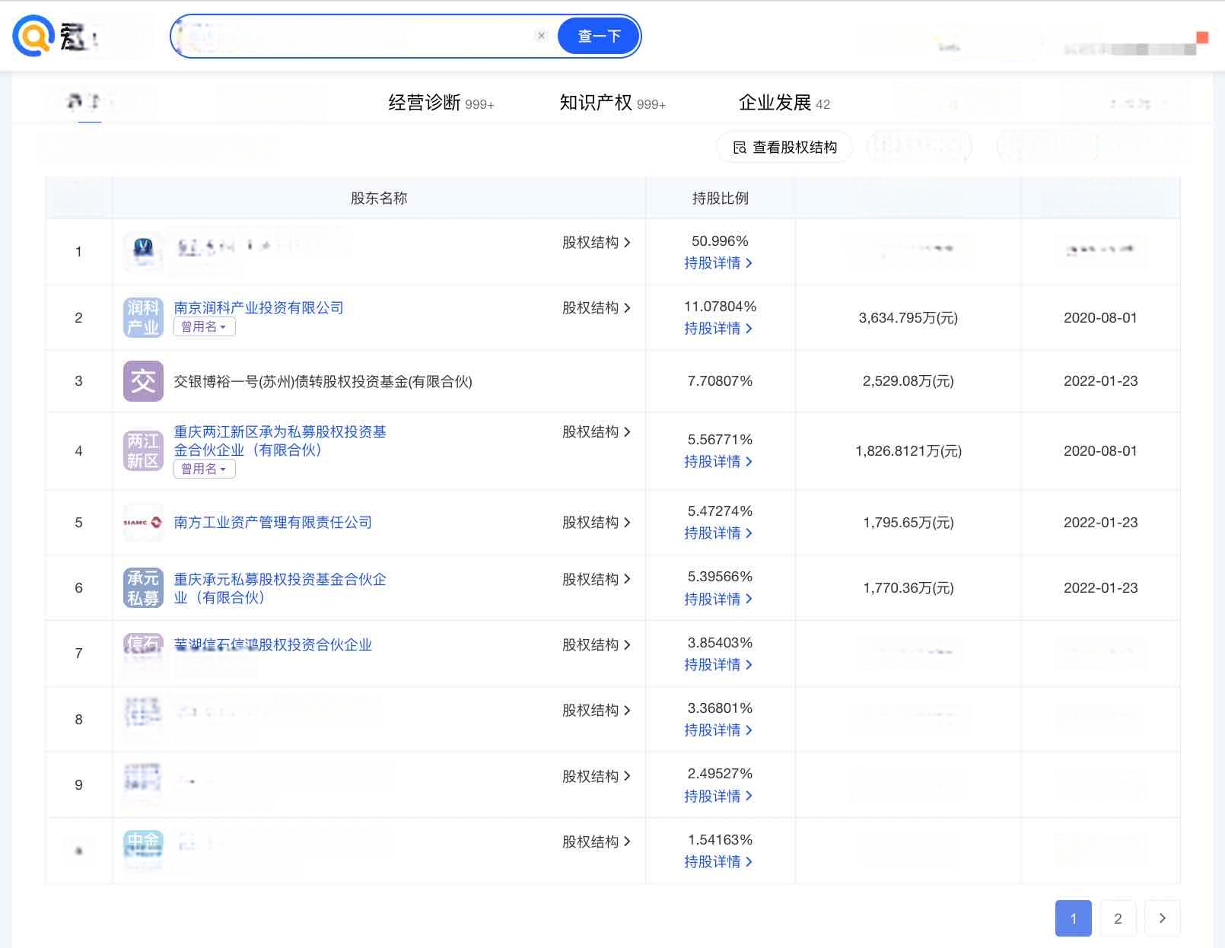
Task: Open 南方工业资产管理有限责任公司 link
Action: coord(273,522)
